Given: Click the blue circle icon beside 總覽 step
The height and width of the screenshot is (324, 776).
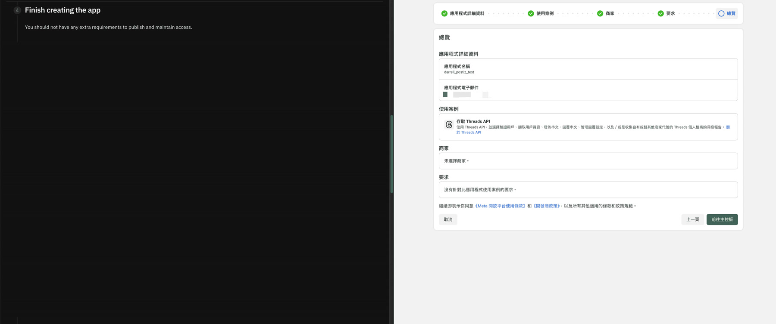Looking at the screenshot, I should 721,13.
